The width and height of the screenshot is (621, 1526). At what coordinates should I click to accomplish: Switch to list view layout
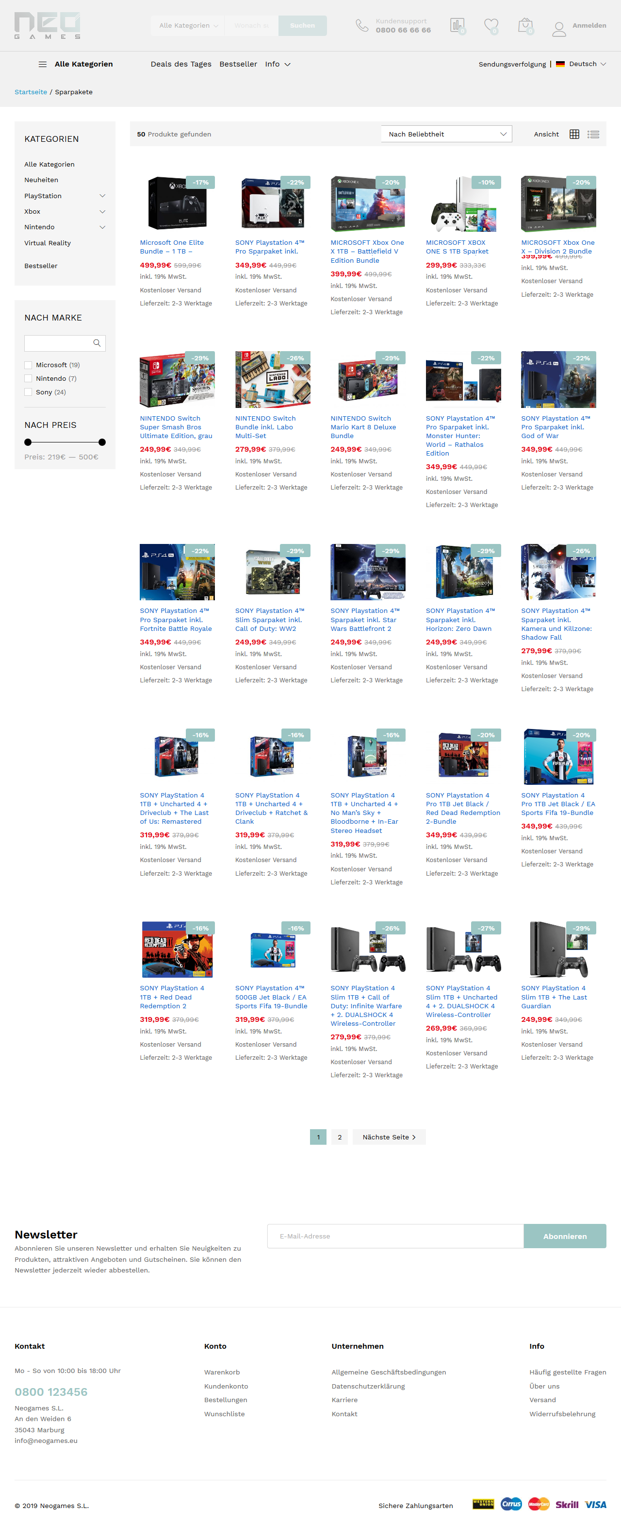click(593, 135)
